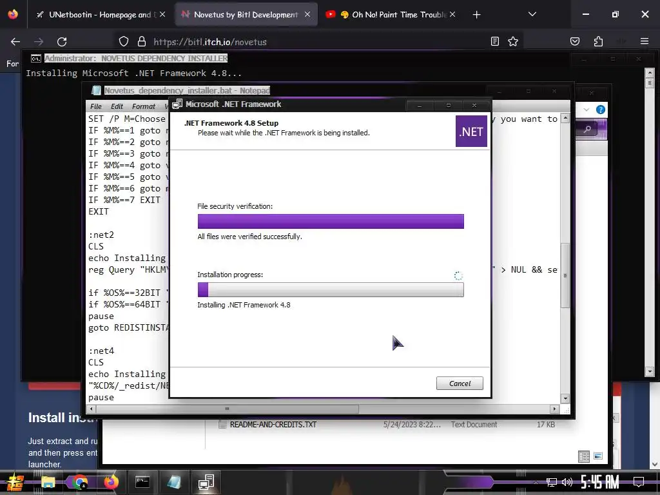Viewport: 660px width, 495px height.
Task: Bookmark this page with the star icon
Action: pyautogui.click(x=512, y=41)
